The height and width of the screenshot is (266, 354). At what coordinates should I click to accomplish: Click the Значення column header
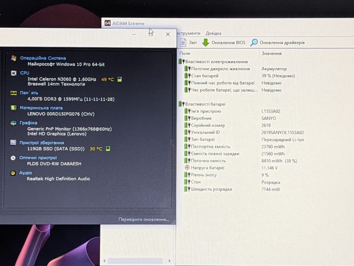(x=271, y=53)
